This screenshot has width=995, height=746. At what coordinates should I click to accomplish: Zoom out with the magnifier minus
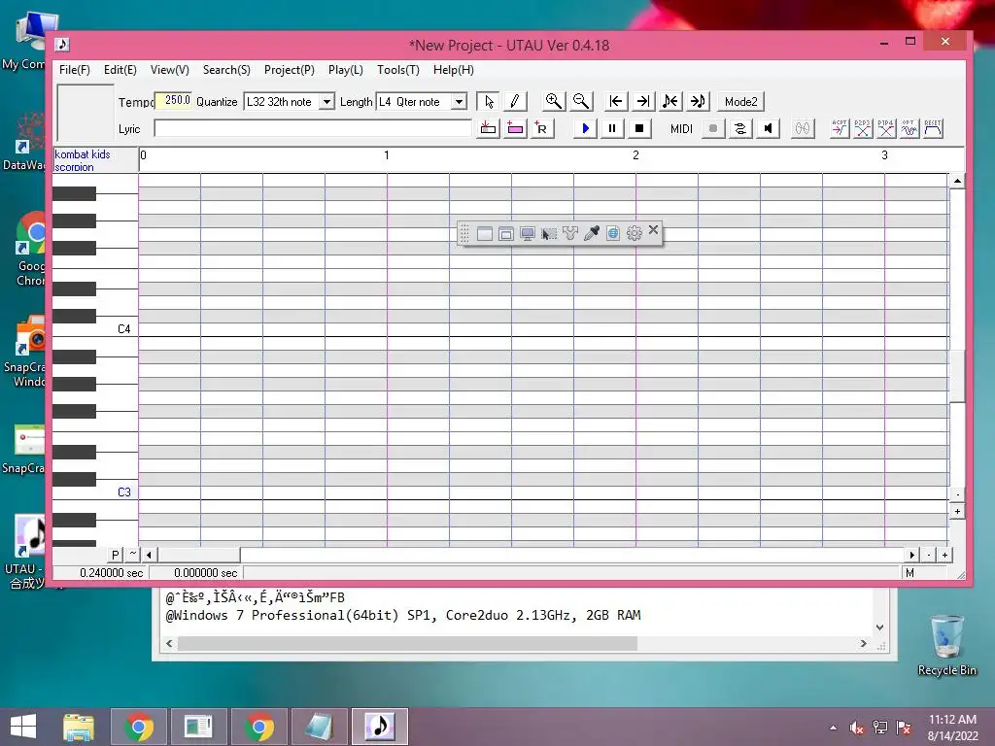coord(581,101)
